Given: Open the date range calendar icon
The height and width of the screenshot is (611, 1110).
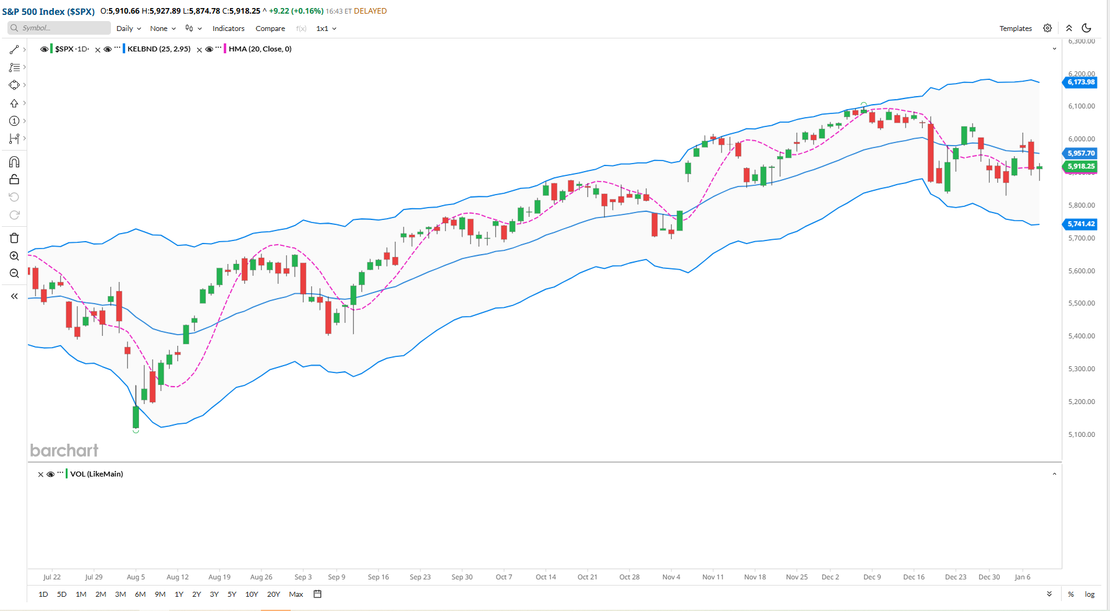Looking at the screenshot, I should tap(317, 594).
